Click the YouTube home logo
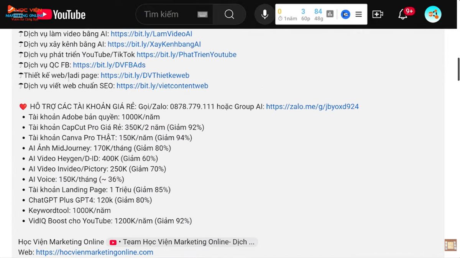460x258 pixels. pyautogui.click(x=65, y=15)
